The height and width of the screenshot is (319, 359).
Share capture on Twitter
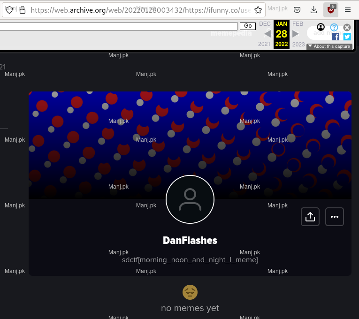[347, 37]
